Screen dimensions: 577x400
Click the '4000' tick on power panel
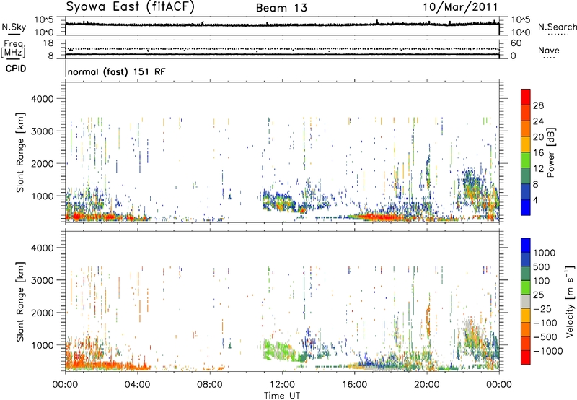(43, 99)
